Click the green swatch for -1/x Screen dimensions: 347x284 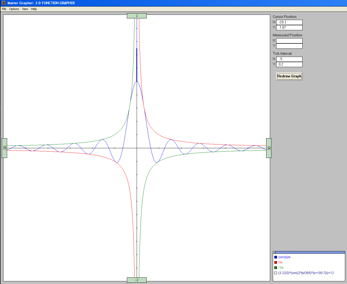[x=276, y=268]
